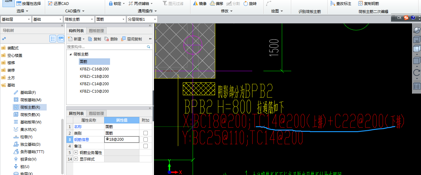Viewport: 421px width, 175px height.
Task: Click the navigation tree add star icon
Action: point(4,39)
